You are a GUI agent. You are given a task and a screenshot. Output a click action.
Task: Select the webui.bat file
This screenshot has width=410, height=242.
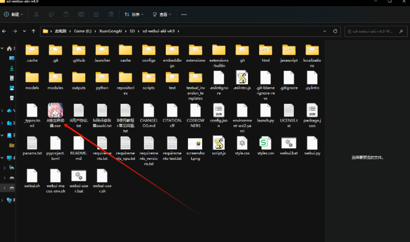point(289,143)
